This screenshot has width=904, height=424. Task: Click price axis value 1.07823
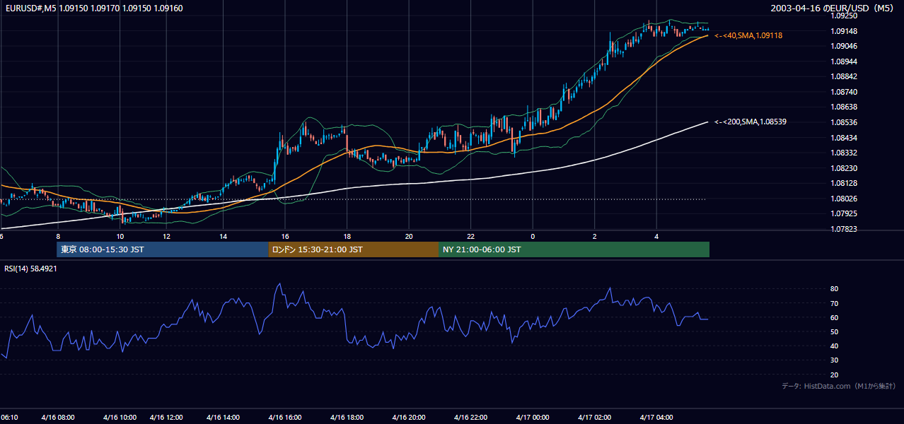click(845, 229)
